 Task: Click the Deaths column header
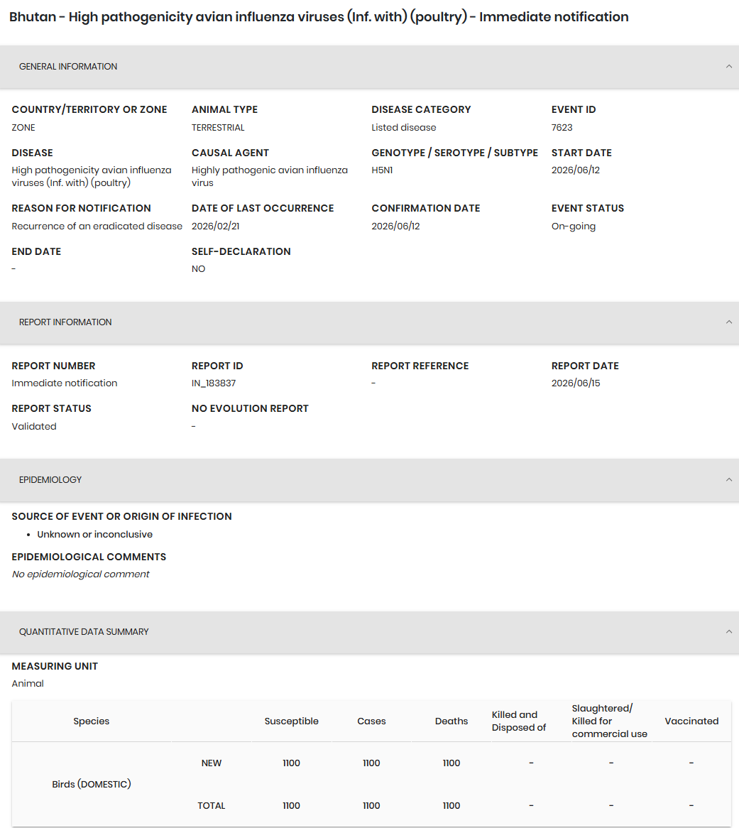click(x=451, y=721)
